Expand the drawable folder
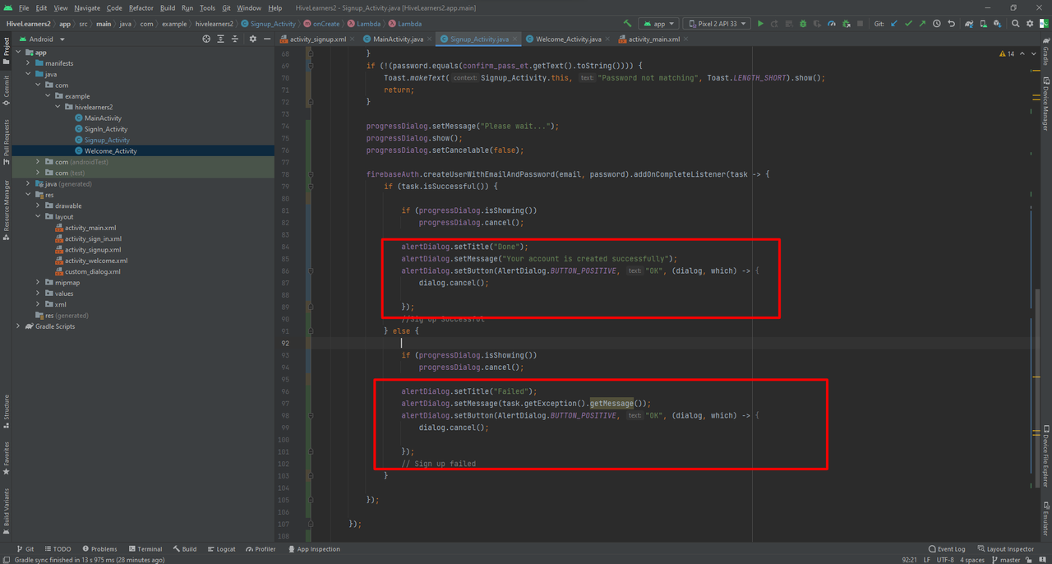Viewport: 1052px width, 564px height. [38, 206]
